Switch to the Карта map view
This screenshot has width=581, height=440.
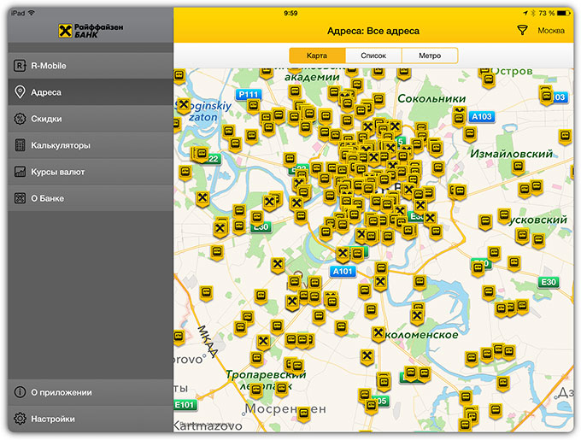[317, 56]
